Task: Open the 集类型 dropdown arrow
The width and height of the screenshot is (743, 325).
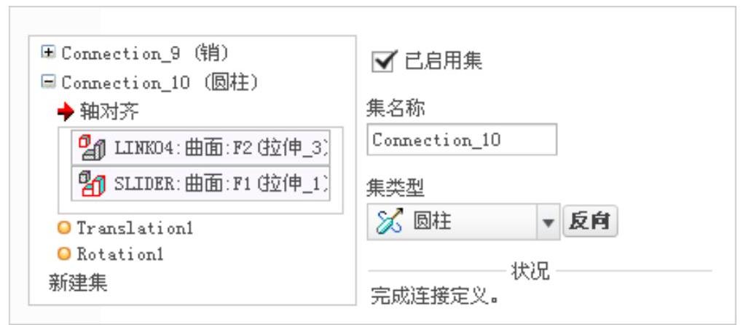Action: (549, 222)
